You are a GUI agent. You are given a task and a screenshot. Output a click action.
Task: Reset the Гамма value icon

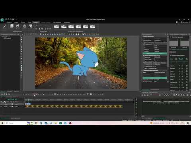tap(187, 71)
